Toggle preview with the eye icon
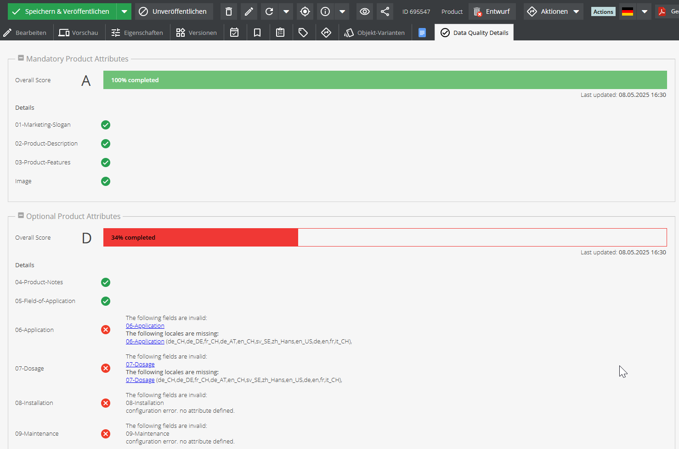The height and width of the screenshot is (449, 679). (365, 11)
